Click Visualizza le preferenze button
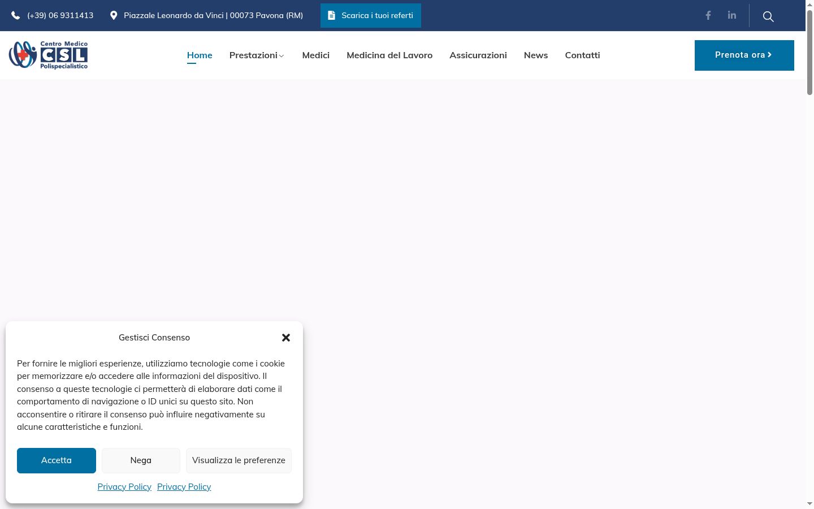Image resolution: width=814 pixels, height=509 pixels. click(239, 460)
